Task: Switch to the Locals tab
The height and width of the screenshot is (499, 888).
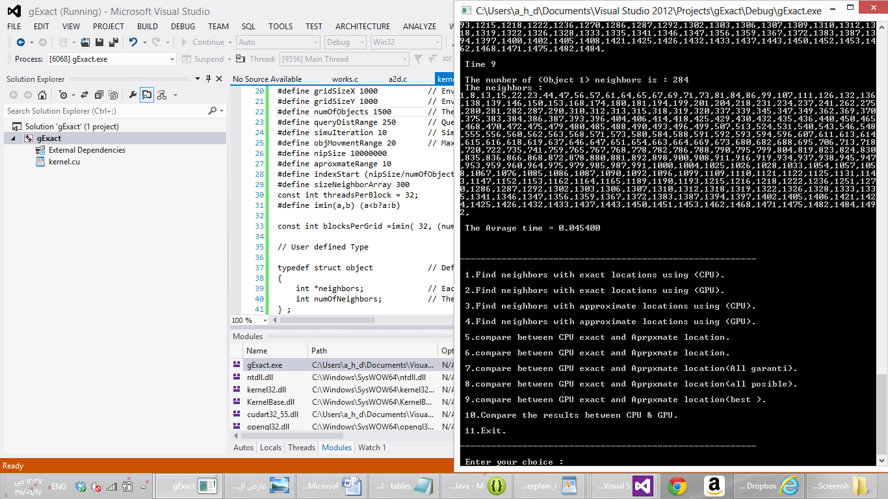Action: [x=271, y=448]
